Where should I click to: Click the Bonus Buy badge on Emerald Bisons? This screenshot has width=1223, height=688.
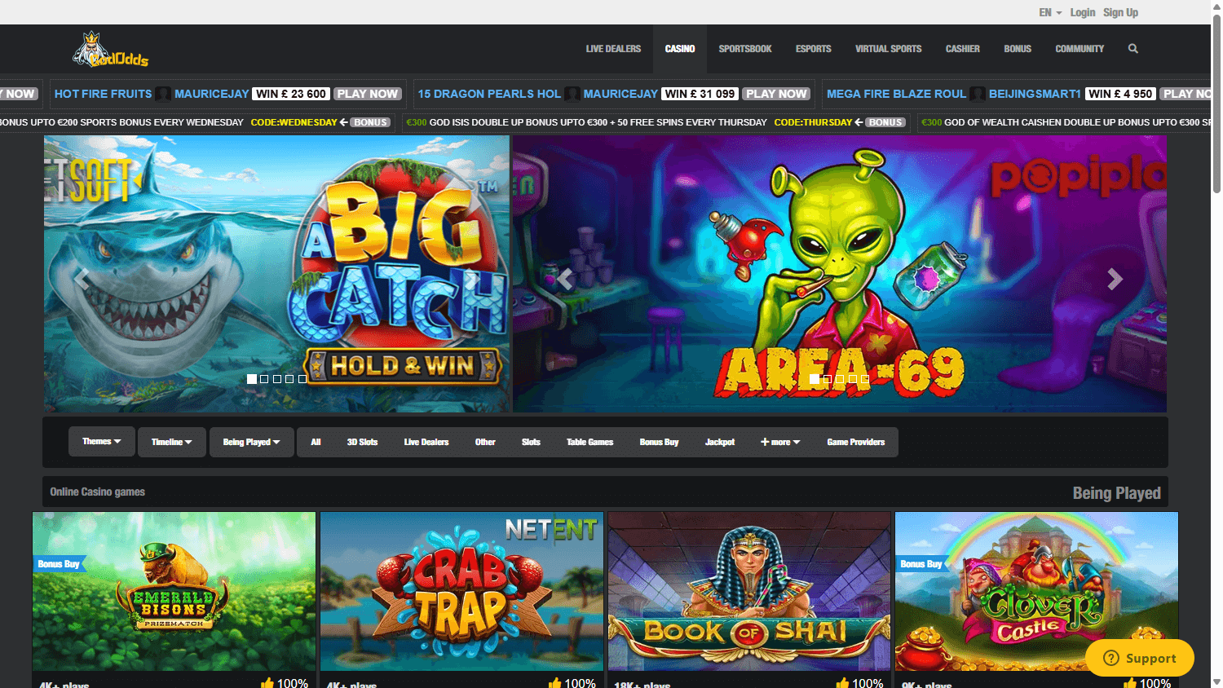(59, 563)
